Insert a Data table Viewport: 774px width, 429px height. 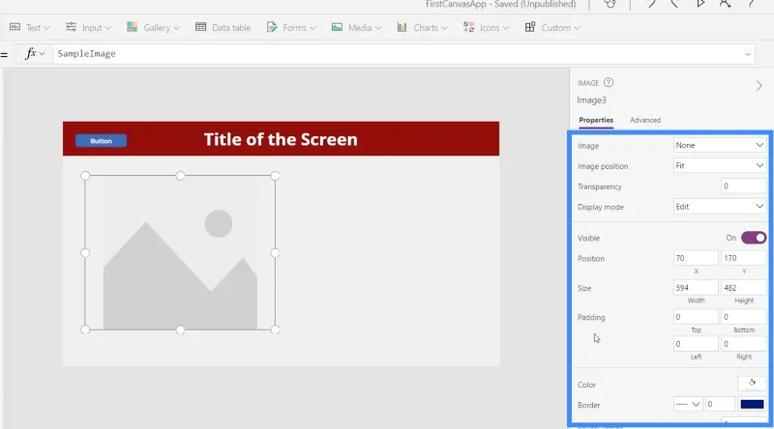(x=223, y=28)
